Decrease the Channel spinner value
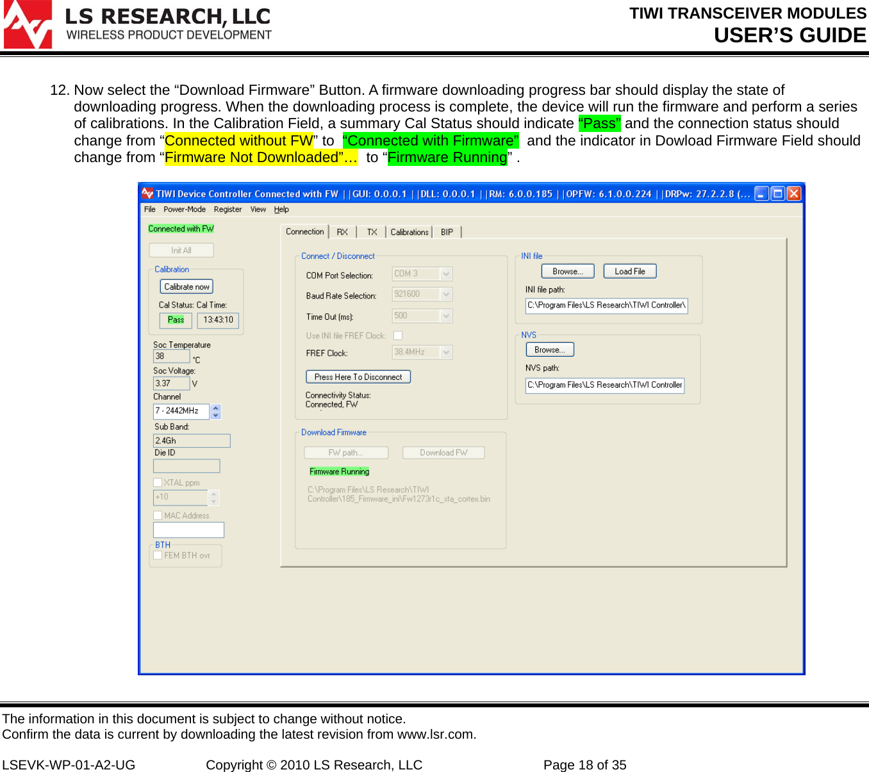The image size is (869, 772). coord(216,415)
